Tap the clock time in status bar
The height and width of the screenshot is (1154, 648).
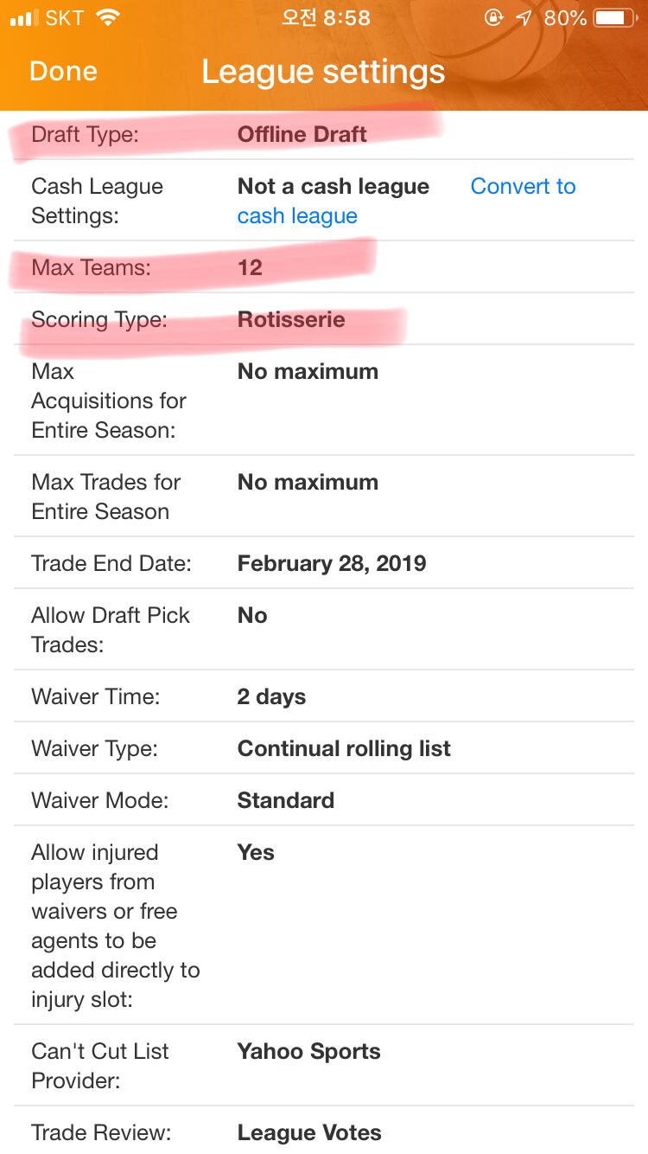(x=326, y=18)
